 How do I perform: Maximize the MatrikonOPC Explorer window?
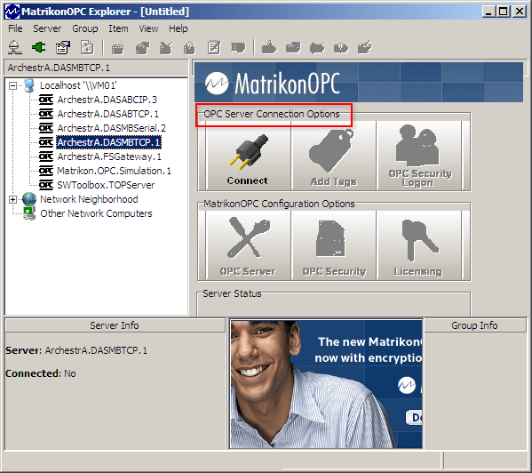click(x=504, y=12)
